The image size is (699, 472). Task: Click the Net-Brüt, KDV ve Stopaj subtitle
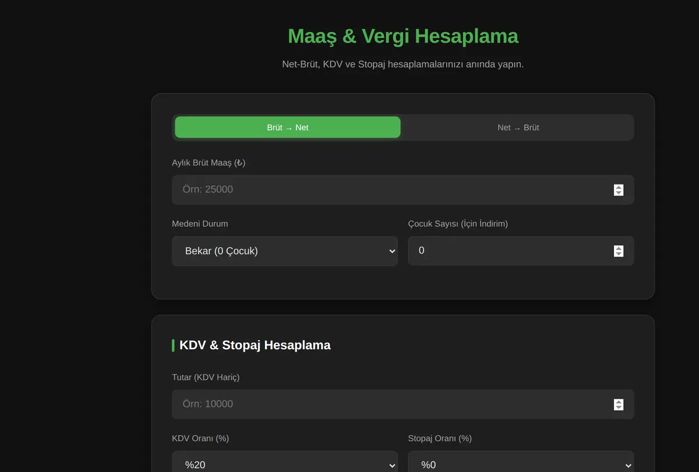coord(403,64)
